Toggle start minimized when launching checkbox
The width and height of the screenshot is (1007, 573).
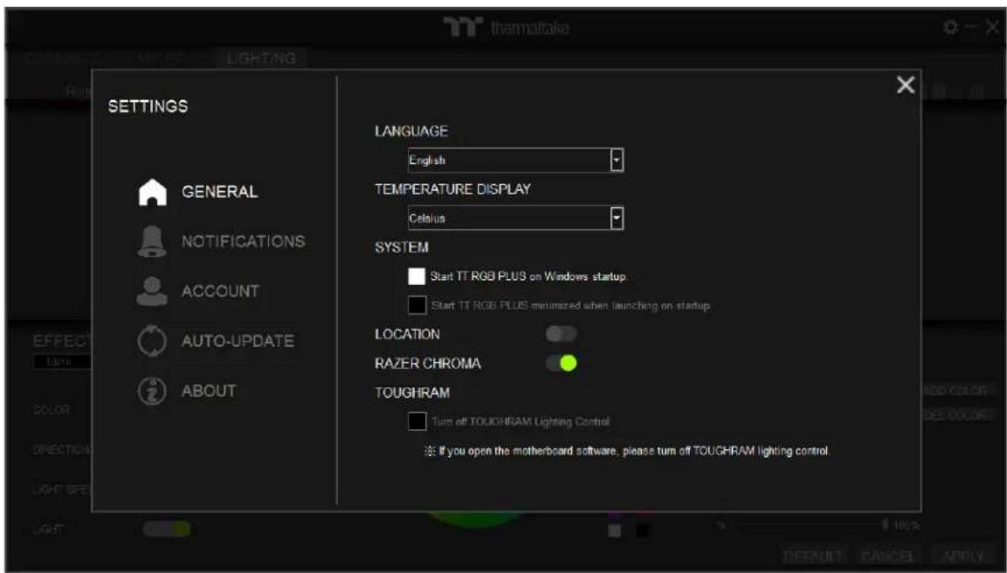(417, 304)
